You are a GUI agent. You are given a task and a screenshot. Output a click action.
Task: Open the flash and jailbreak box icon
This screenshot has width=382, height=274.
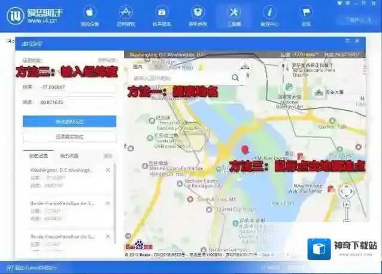[x=198, y=13]
